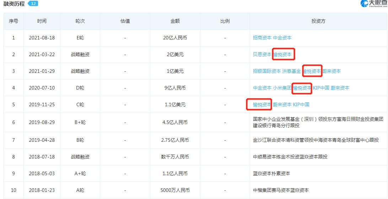Click the B轮 round cell

80,140
